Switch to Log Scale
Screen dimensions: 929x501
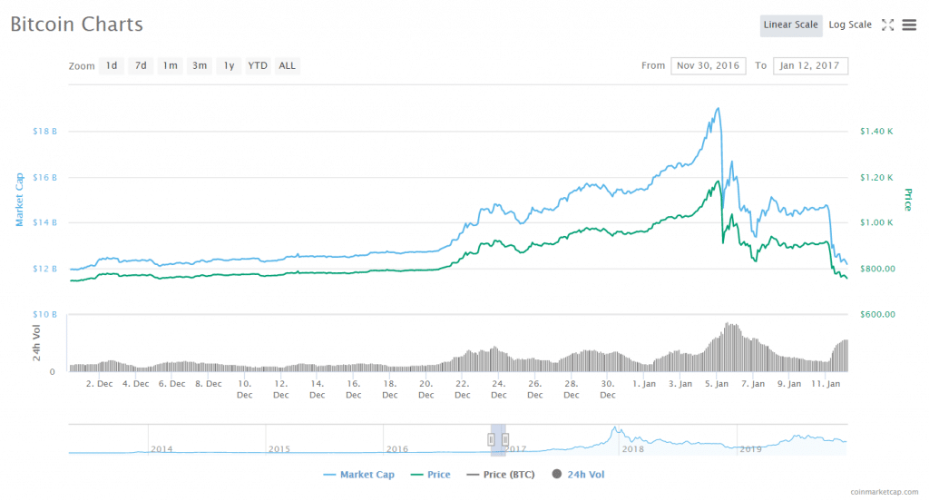click(x=850, y=25)
